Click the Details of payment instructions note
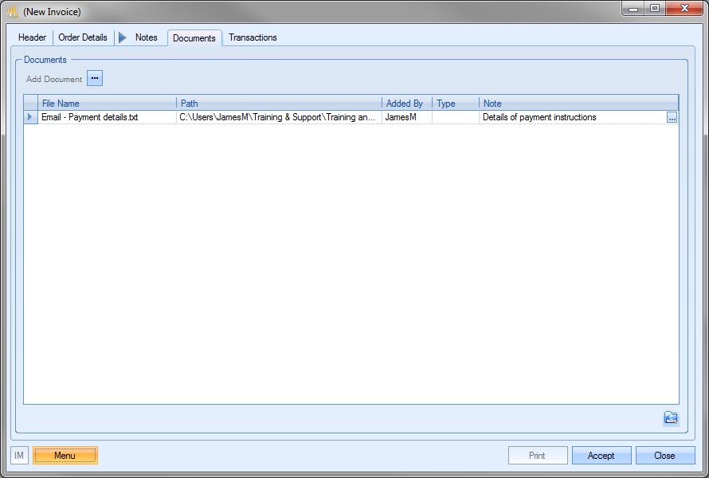709x478 pixels. (573, 117)
